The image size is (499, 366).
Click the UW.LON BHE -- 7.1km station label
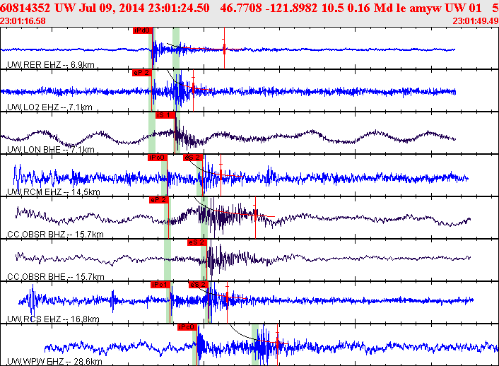point(51,150)
